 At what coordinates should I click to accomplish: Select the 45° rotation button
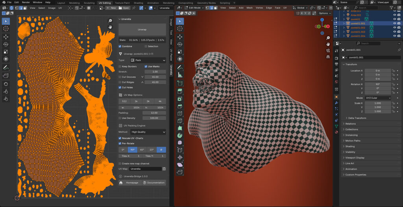pyautogui.click(x=142, y=150)
